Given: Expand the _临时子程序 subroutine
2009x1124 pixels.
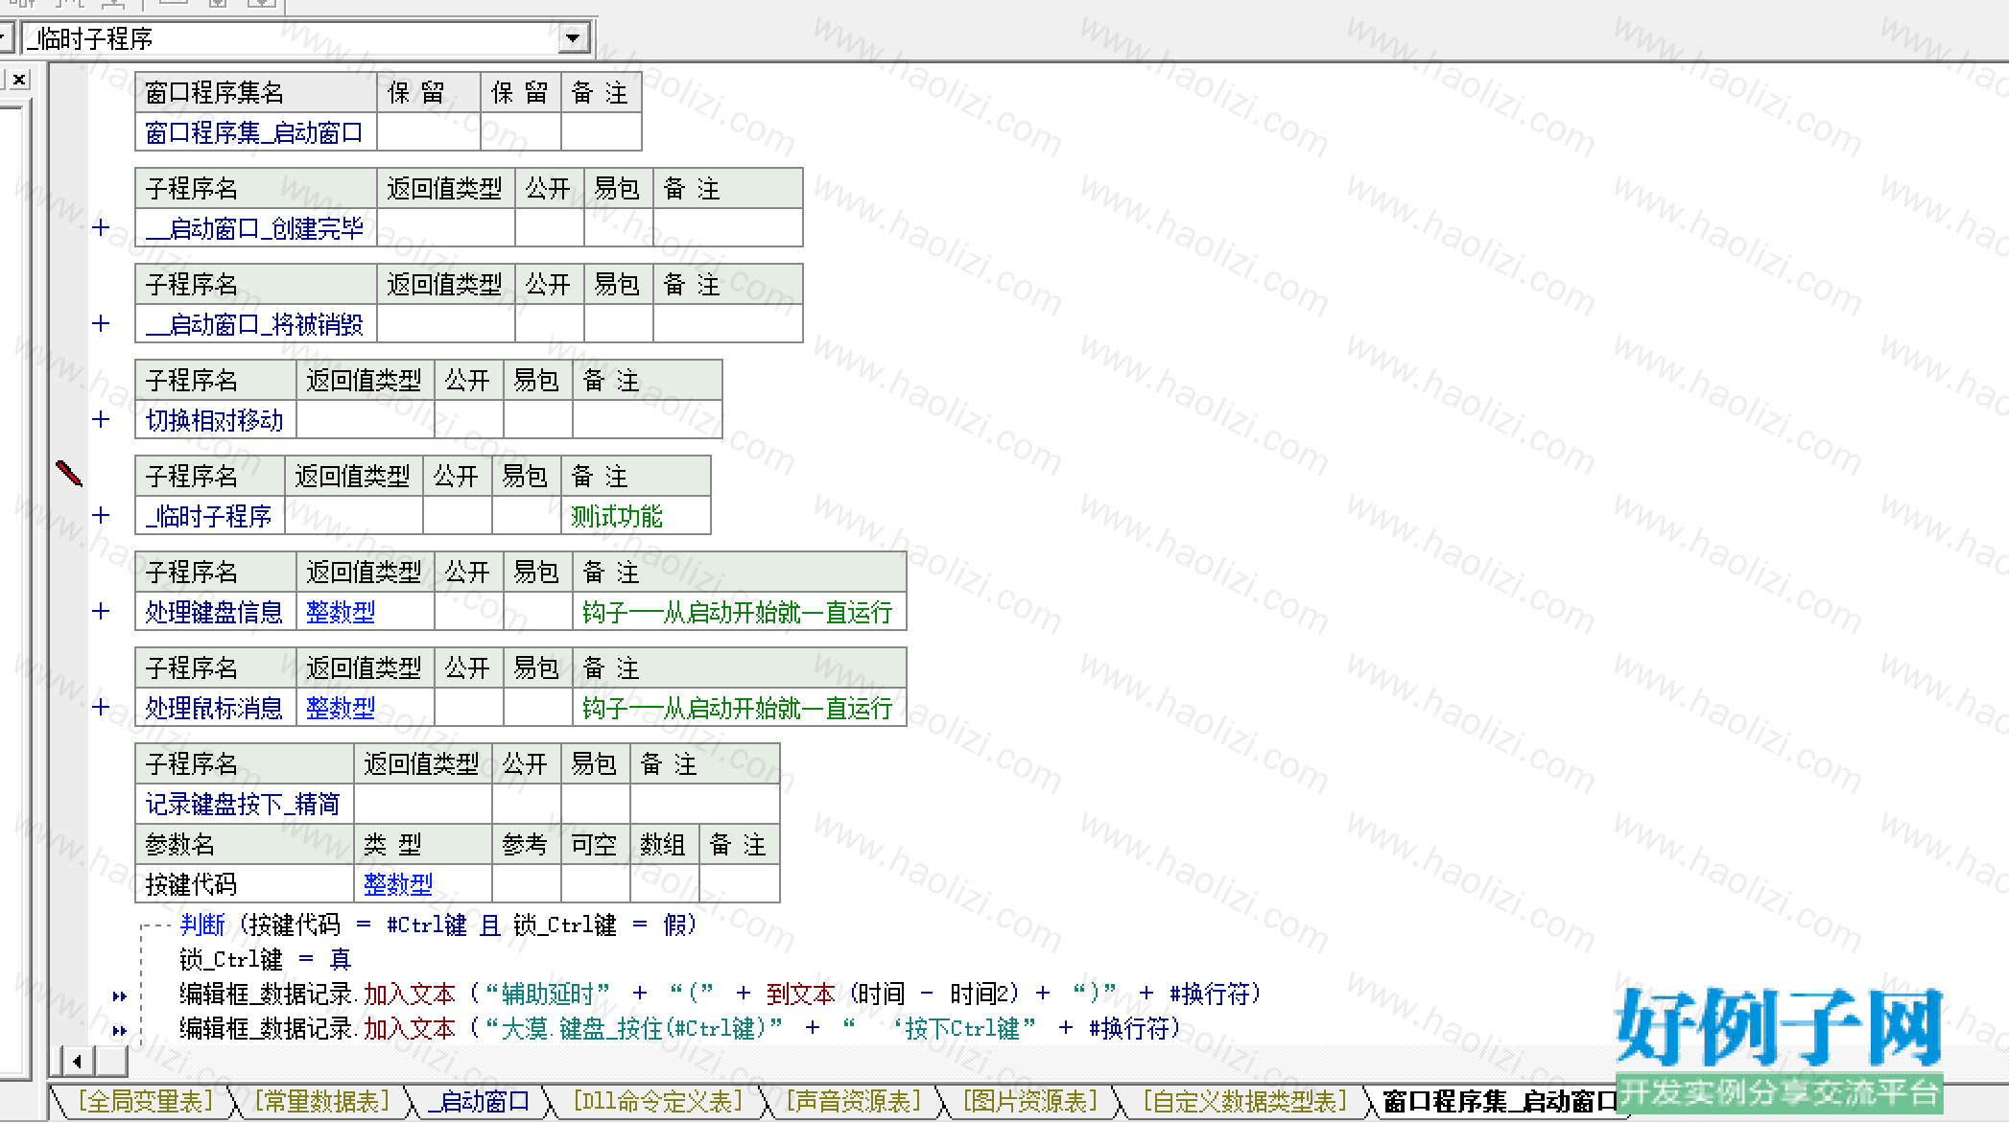Looking at the screenshot, I should coord(101,516).
